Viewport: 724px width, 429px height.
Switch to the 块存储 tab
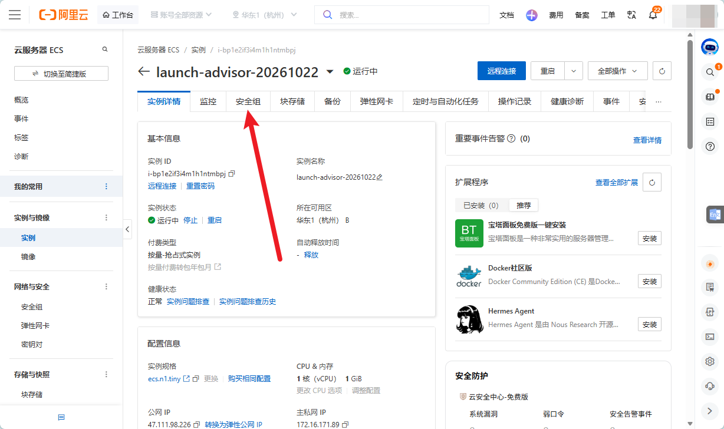point(292,101)
